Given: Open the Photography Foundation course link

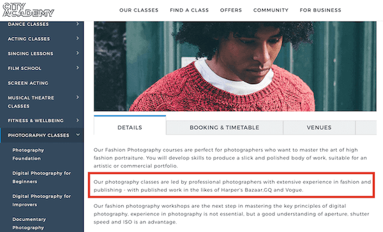Looking at the screenshot, I should pyautogui.click(x=28, y=154).
